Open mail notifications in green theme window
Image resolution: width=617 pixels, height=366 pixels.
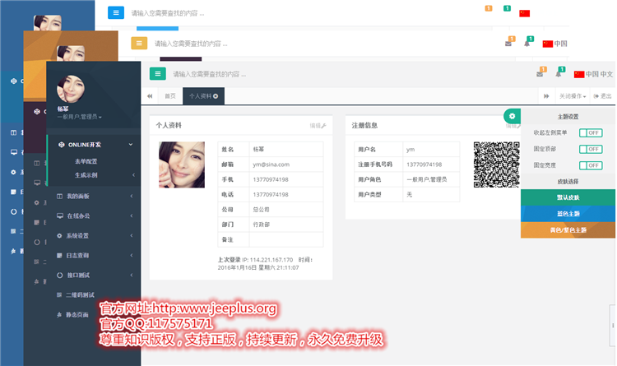[x=540, y=74]
